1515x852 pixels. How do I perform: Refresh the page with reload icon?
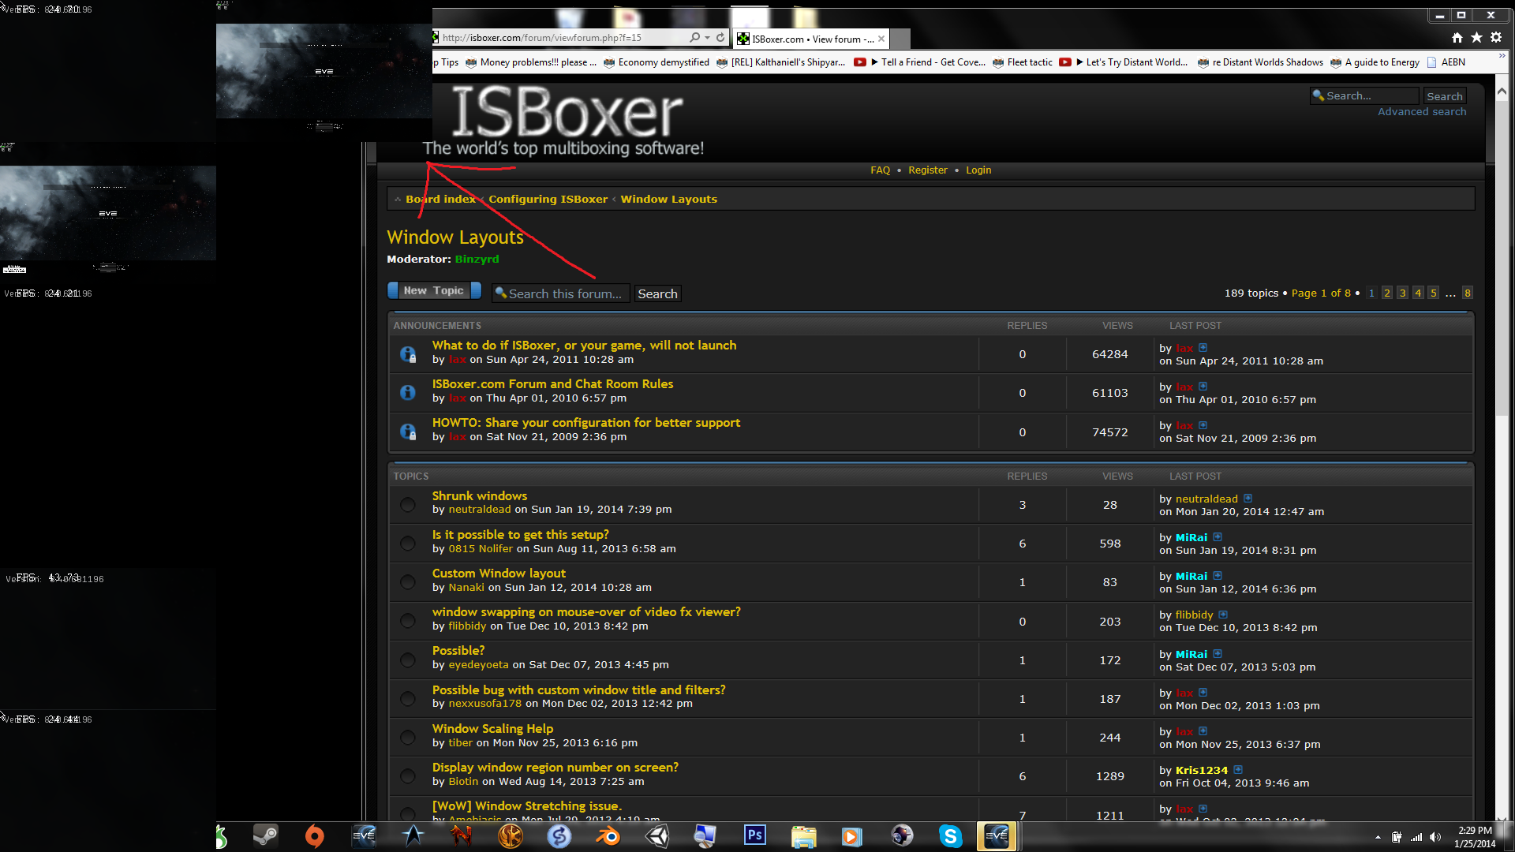pos(720,37)
